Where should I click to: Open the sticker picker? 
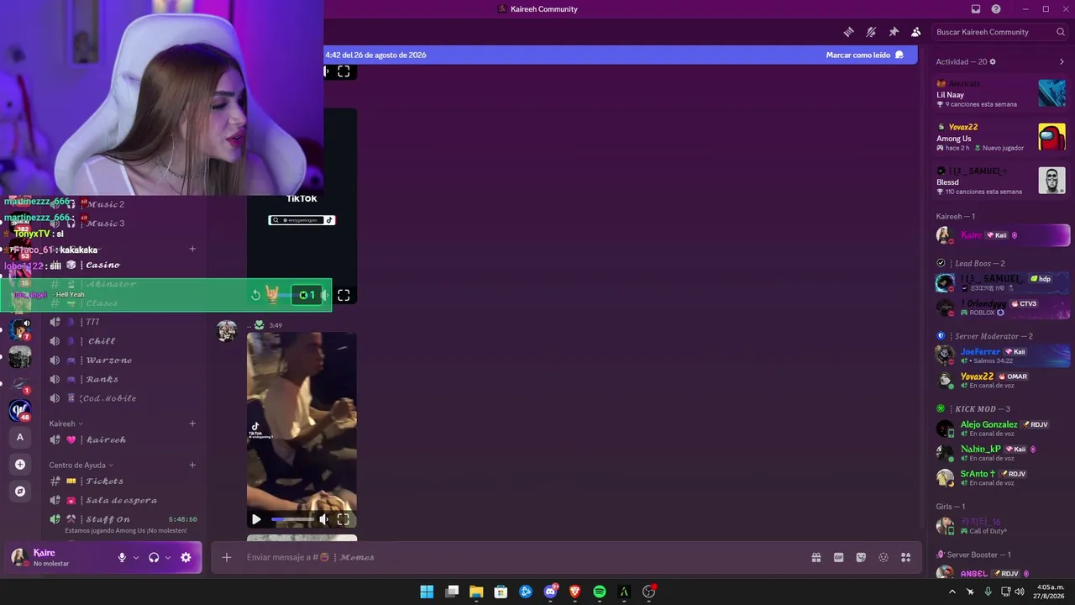tap(861, 557)
